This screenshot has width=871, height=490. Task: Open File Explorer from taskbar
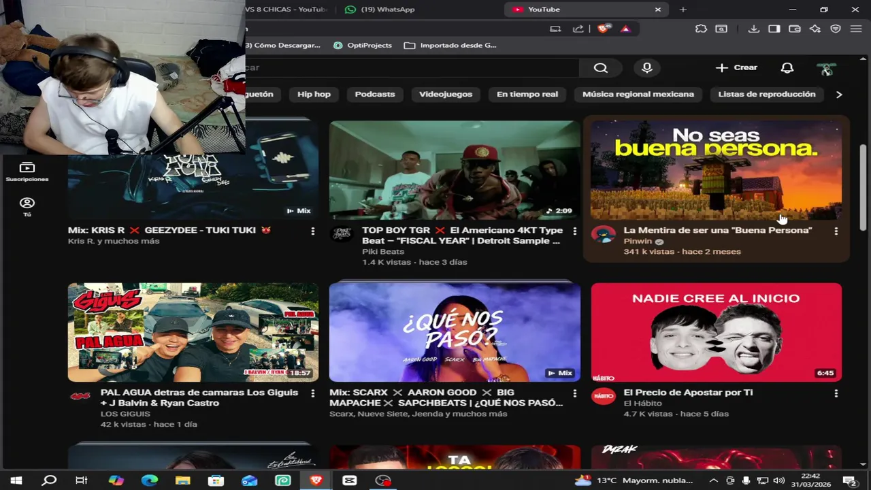182,480
